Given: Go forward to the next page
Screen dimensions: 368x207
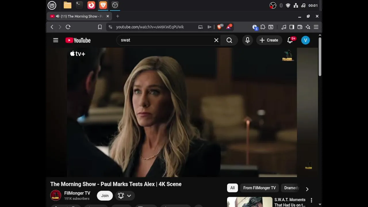Looking at the screenshot, I should (x=60, y=27).
